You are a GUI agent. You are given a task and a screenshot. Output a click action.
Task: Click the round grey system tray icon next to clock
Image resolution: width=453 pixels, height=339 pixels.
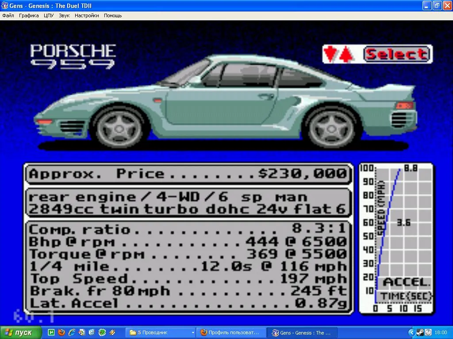pyautogui.click(x=428, y=333)
